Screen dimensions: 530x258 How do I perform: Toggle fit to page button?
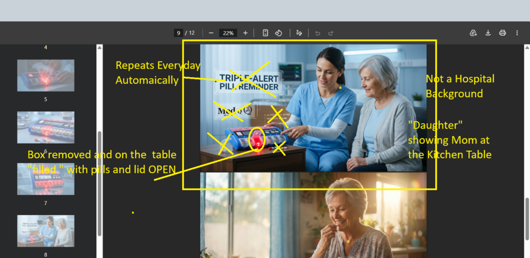(266, 33)
